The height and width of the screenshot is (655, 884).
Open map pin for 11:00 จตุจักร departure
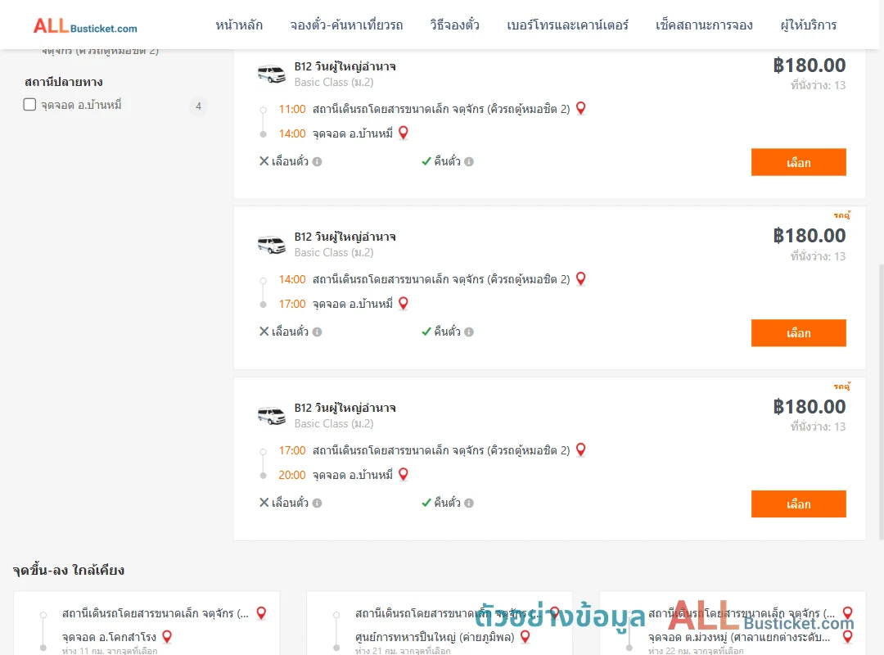pos(580,108)
